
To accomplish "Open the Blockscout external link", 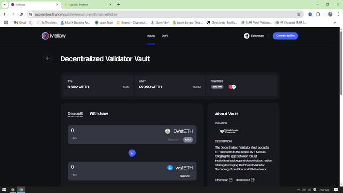I will [x=245, y=180].
